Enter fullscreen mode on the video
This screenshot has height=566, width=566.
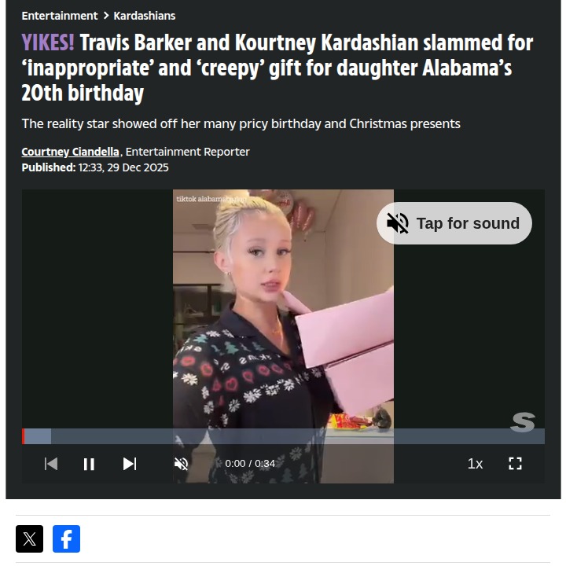click(515, 464)
